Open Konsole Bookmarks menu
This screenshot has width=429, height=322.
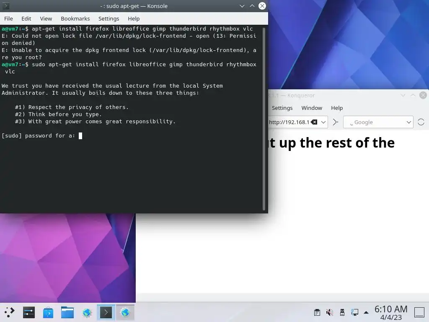click(x=75, y=18)
